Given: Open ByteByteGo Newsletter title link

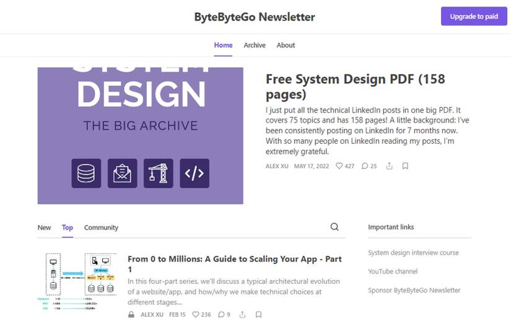Looking at the screenshot, I should pyautogui.click(x=255, y=17).
